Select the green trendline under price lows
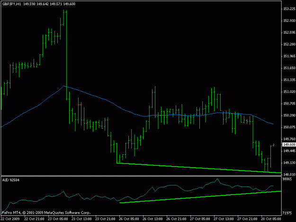The width and height of the screenshot is (296, 222). [198, 168]
